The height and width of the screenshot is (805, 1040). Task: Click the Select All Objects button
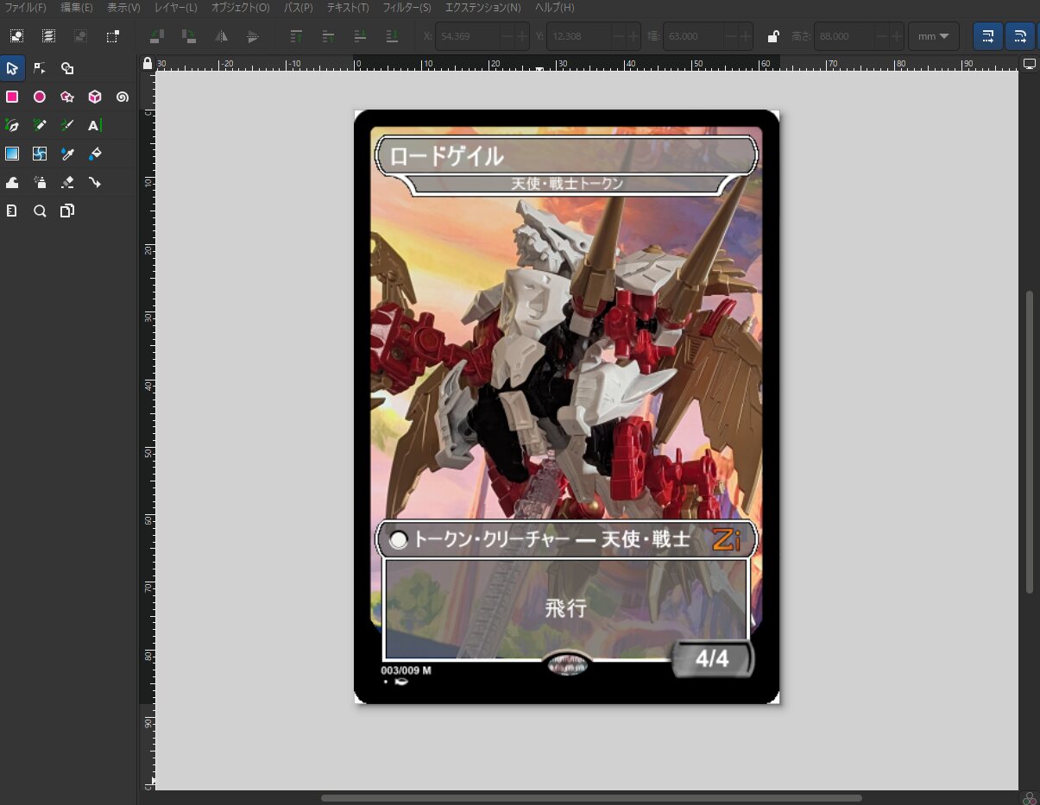coord(16,36)
